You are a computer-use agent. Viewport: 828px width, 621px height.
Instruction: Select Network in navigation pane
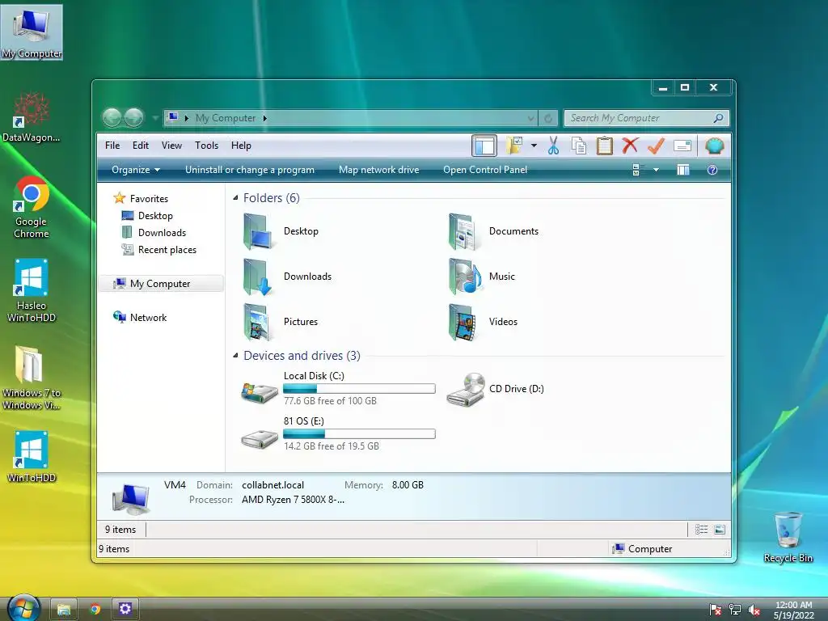140,317
